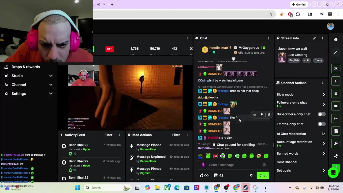
Task: Click the chill stream tag
Action: tap(307, 60)
